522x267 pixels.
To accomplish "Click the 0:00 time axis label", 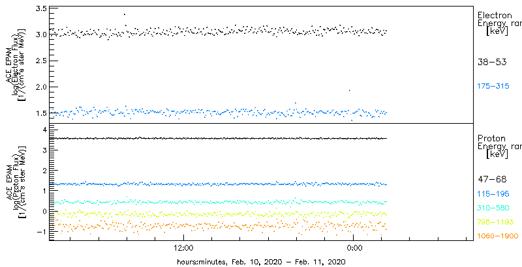I will tap(354, 248).
